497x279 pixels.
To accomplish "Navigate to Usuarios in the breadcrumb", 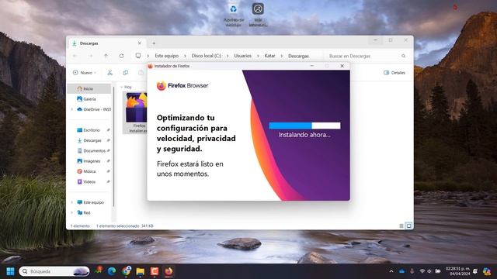I will [x=243, y=56].
